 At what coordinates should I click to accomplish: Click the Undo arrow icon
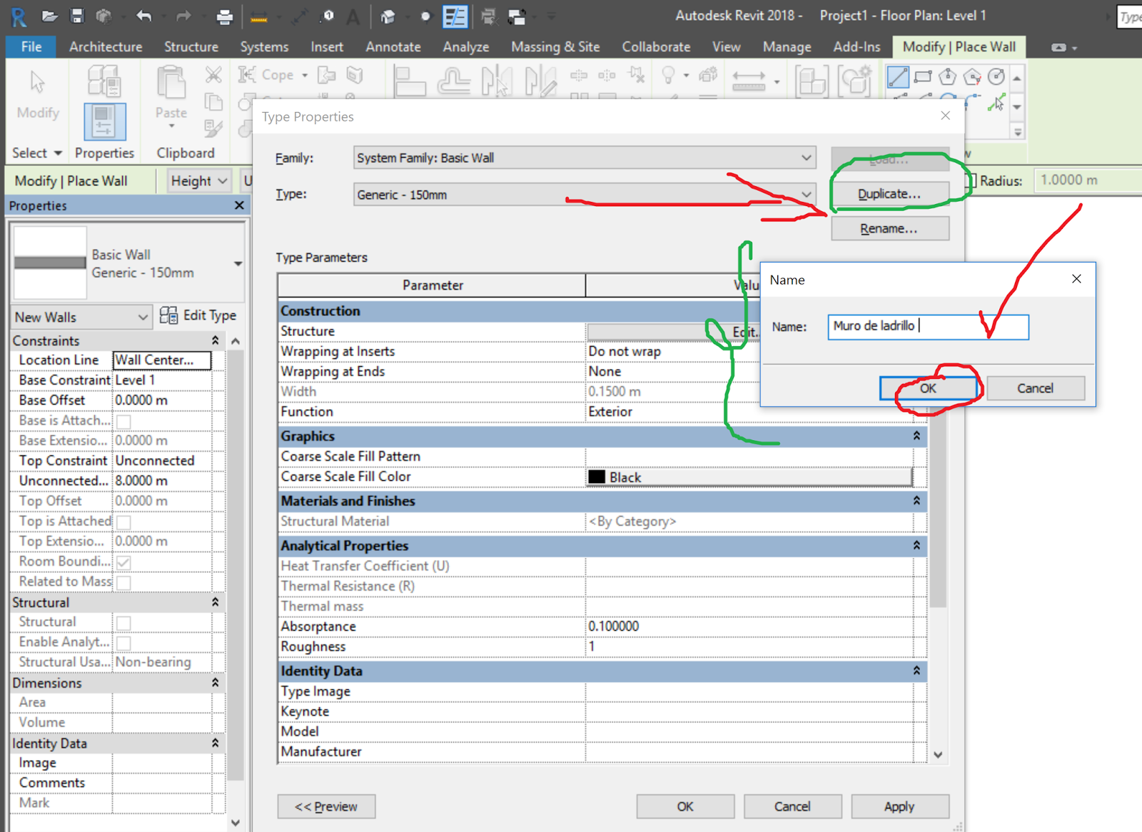tap(143, 16)
